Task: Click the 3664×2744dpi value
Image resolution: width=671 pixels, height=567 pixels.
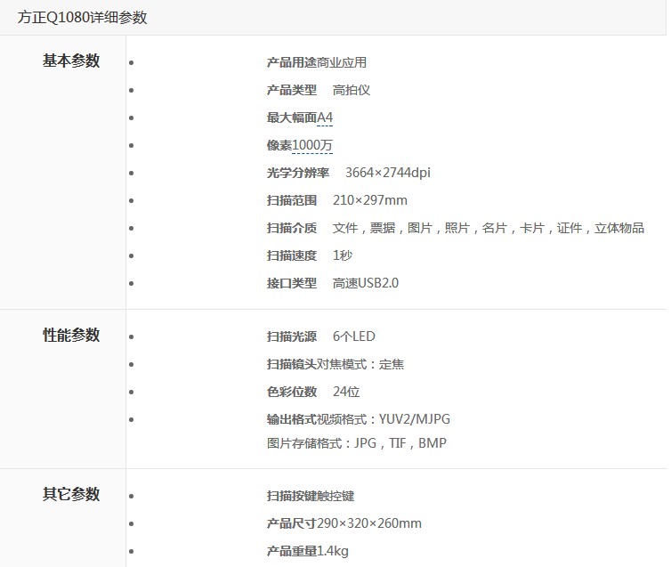Action: (x=388, y=173)
